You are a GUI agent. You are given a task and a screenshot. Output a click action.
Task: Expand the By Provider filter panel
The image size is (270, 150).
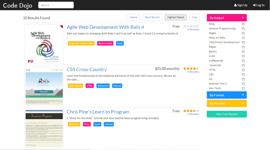226,104
